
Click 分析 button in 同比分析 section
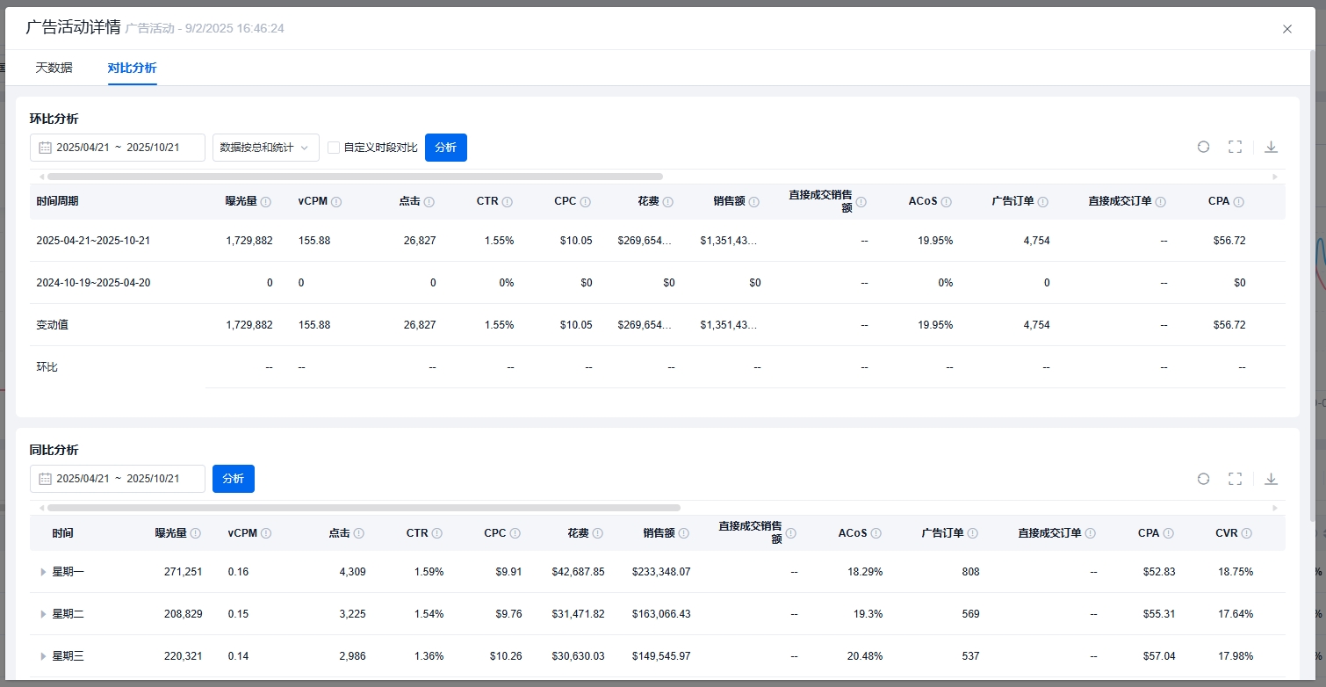click(233, 479)
